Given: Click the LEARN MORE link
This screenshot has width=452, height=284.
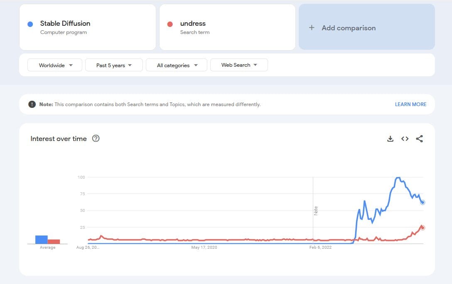Looking at the screenshot, I should coord(410,104).
